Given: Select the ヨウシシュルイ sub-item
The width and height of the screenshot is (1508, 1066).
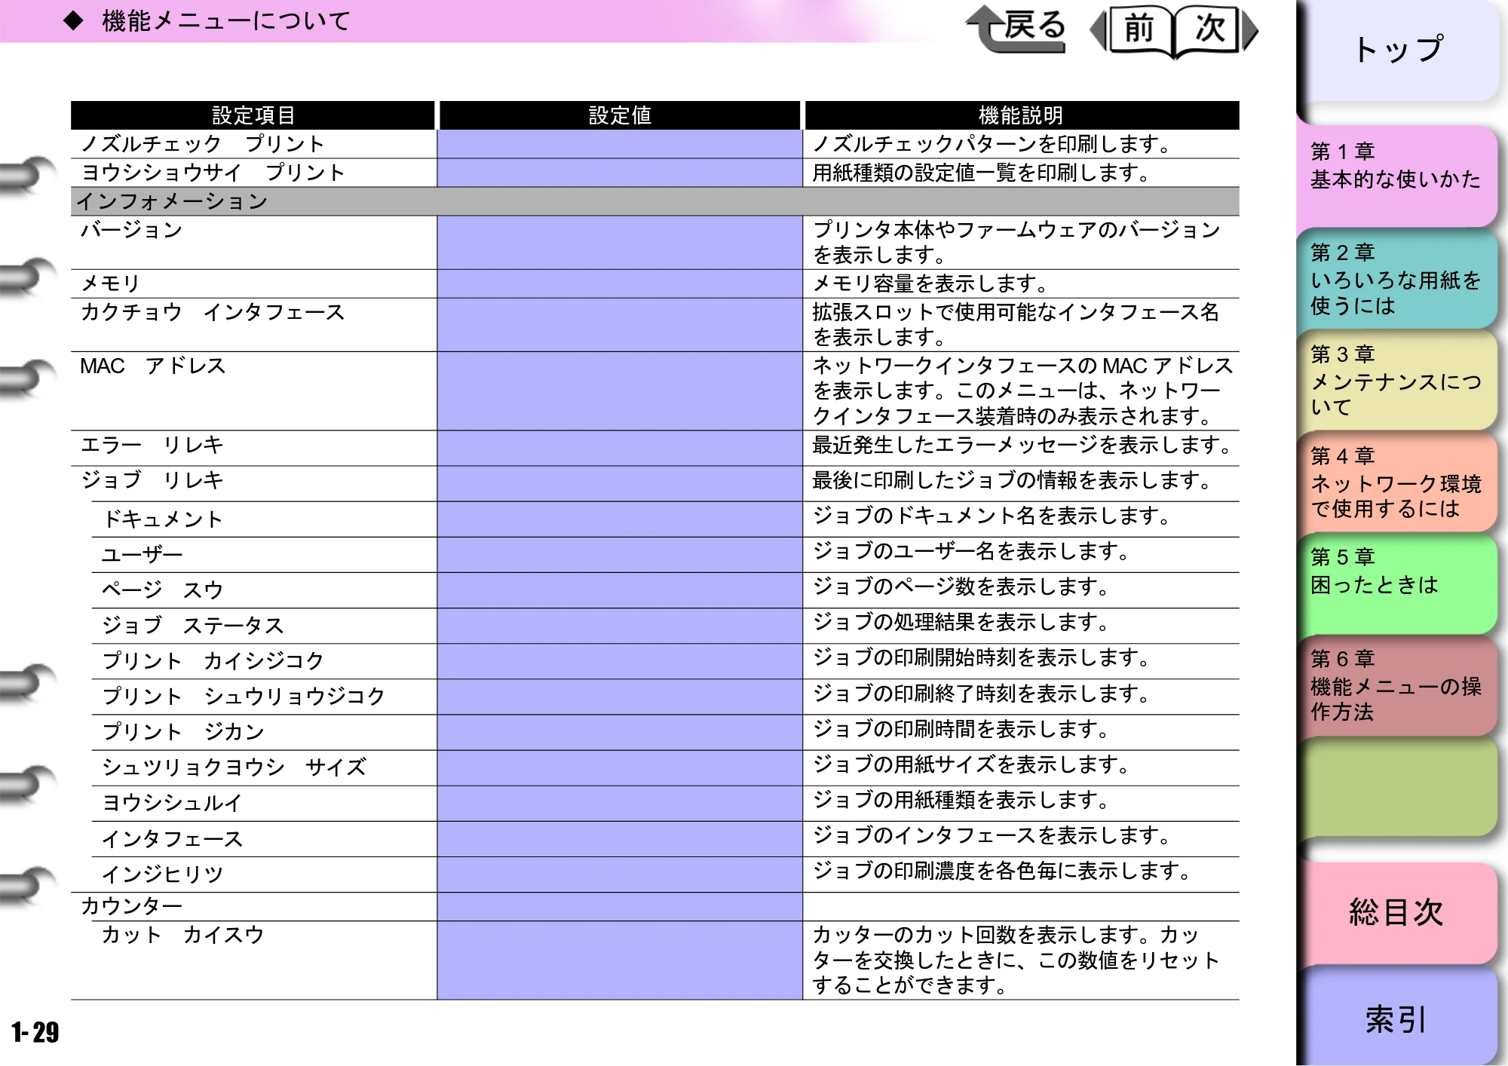Looking at the screenshot, I should pos(172,802).
